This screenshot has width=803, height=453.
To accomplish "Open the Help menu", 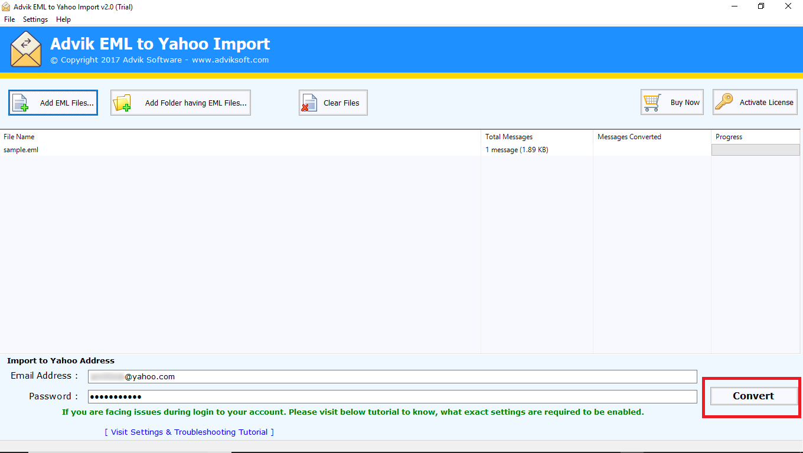I will click(x=63, y=19).
